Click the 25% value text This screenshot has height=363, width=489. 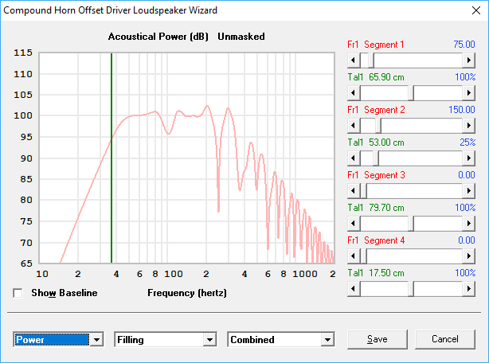467,142
